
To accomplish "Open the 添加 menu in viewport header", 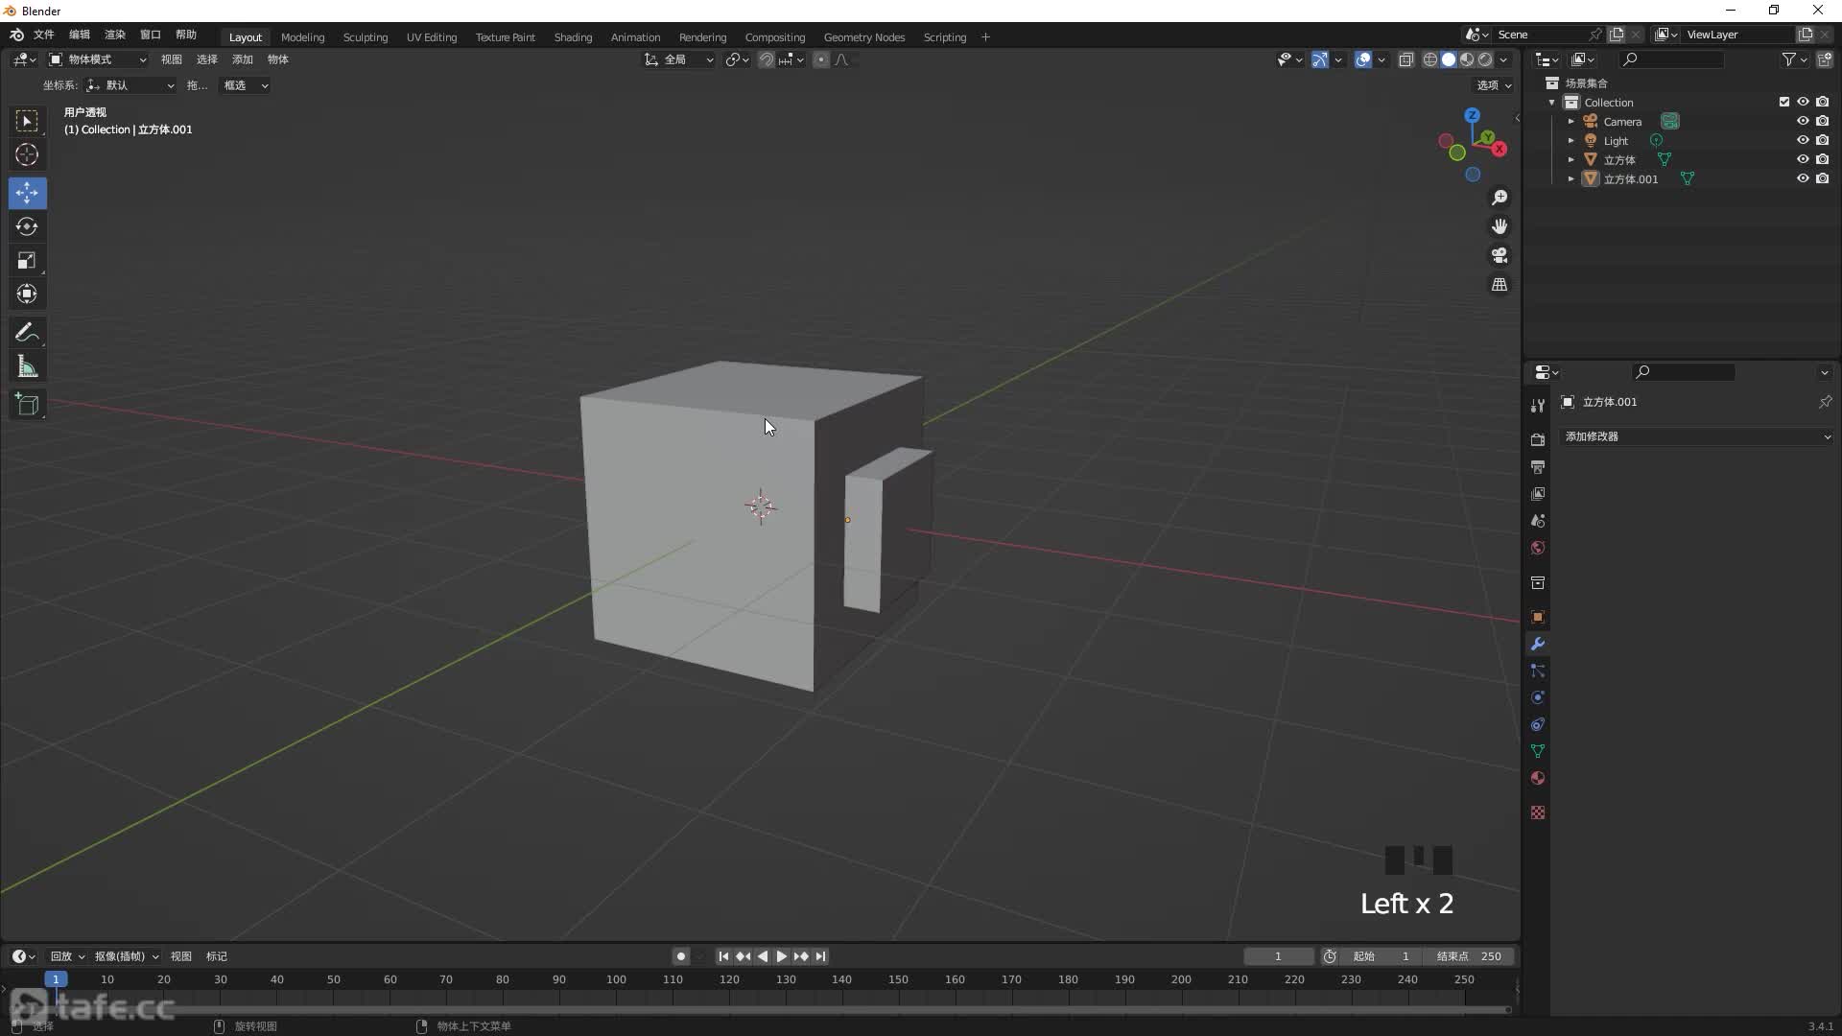I will click(243, 59).
